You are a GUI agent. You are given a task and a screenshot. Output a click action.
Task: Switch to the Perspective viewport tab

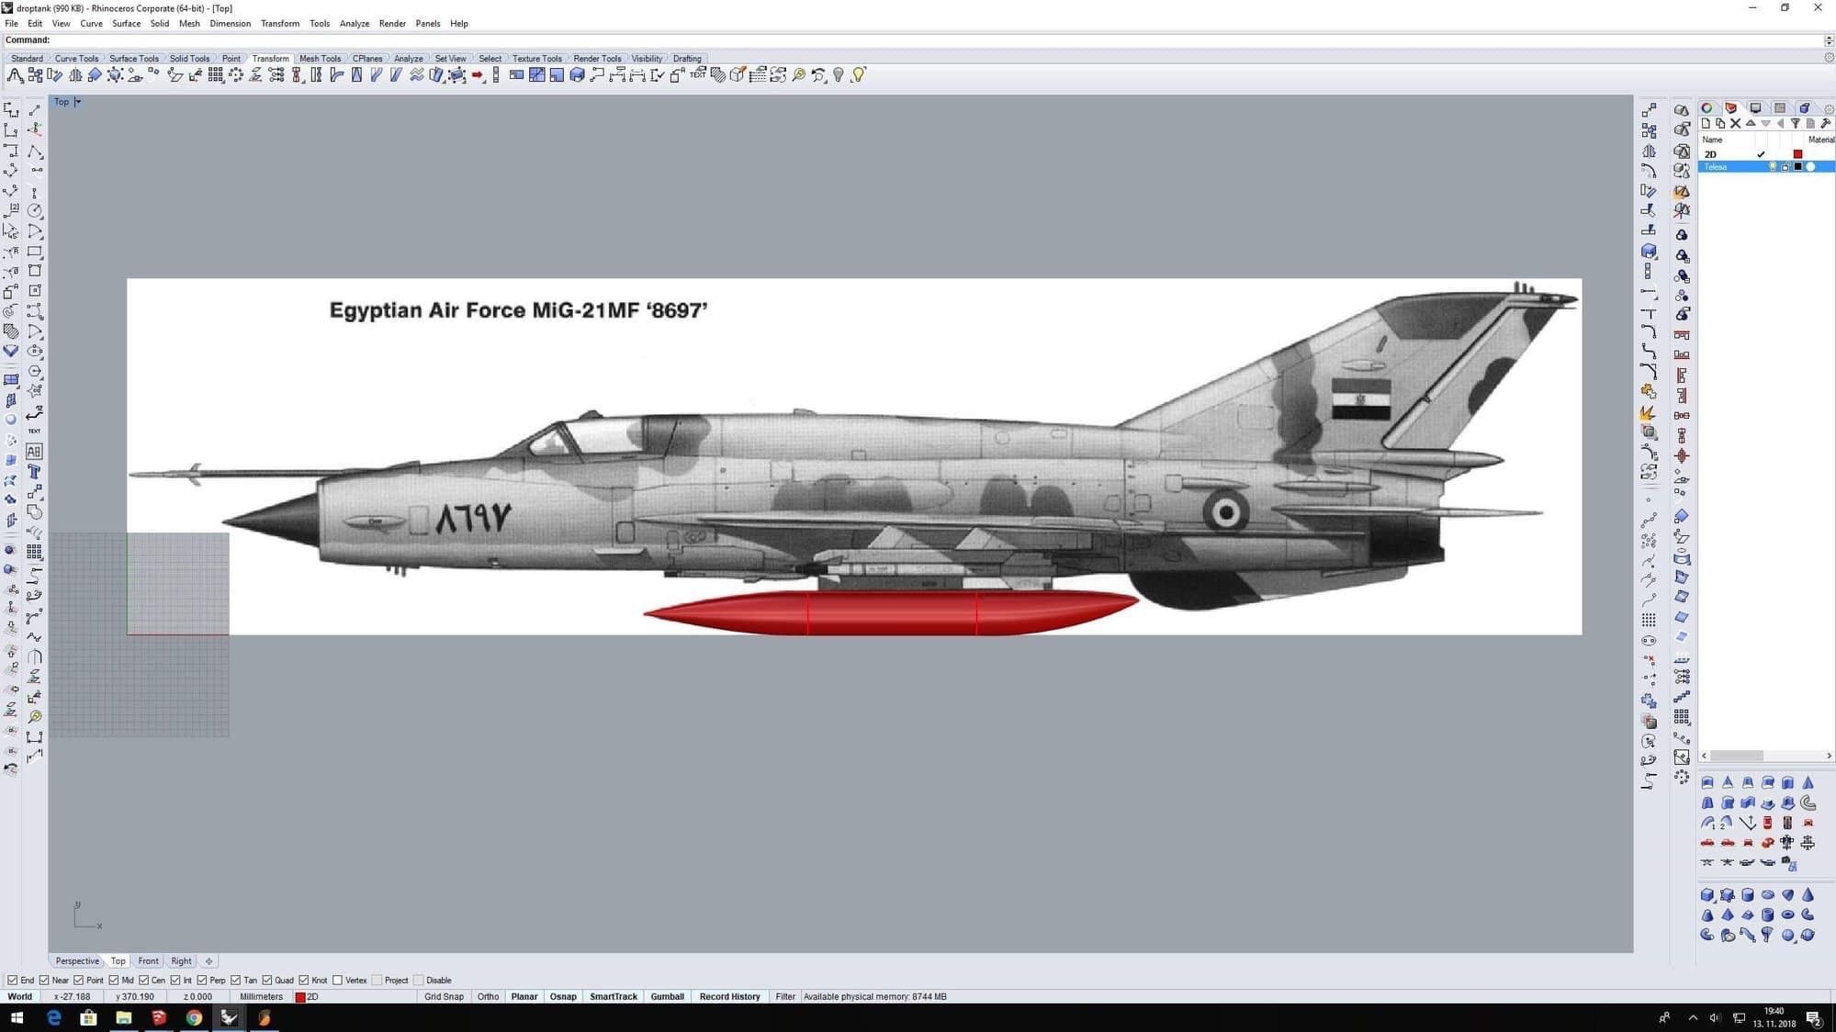tap(77, 961)
